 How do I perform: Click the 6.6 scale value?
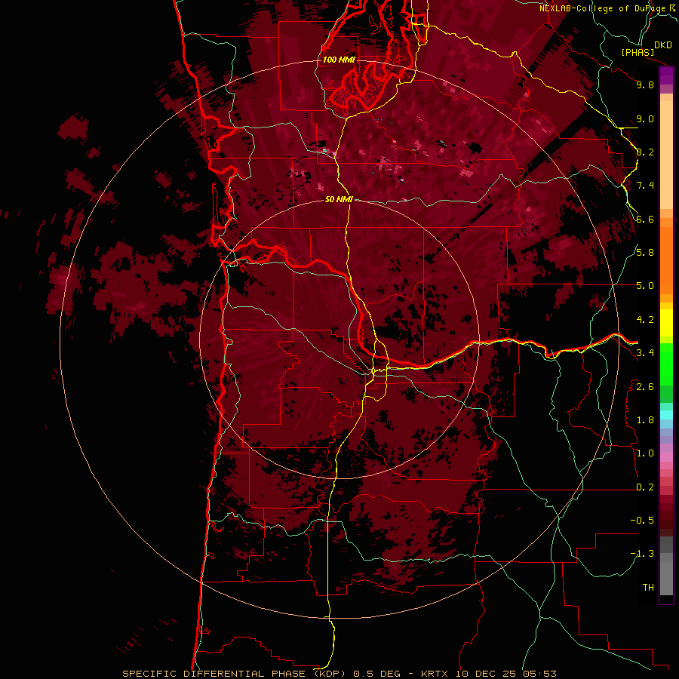pos(645,219)
